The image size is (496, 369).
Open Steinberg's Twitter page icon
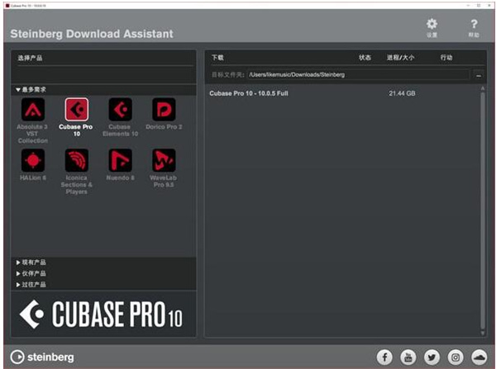tap(432, 357)
